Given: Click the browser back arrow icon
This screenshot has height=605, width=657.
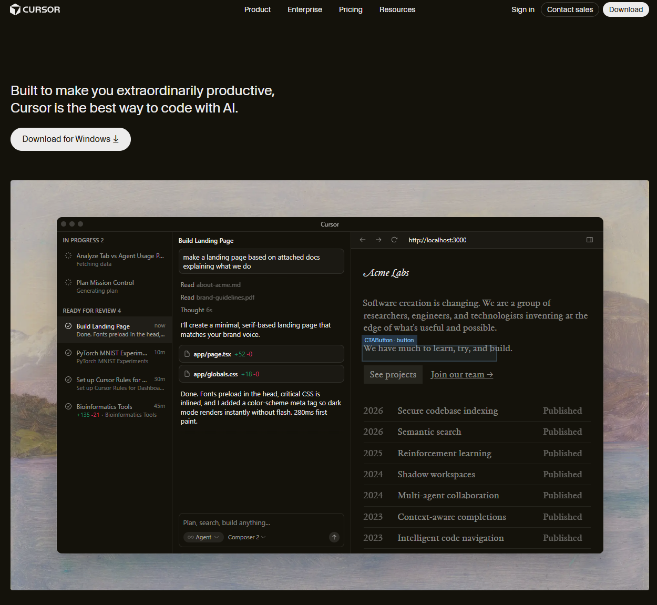Looking at the screenshot, I should click(363, 240).
